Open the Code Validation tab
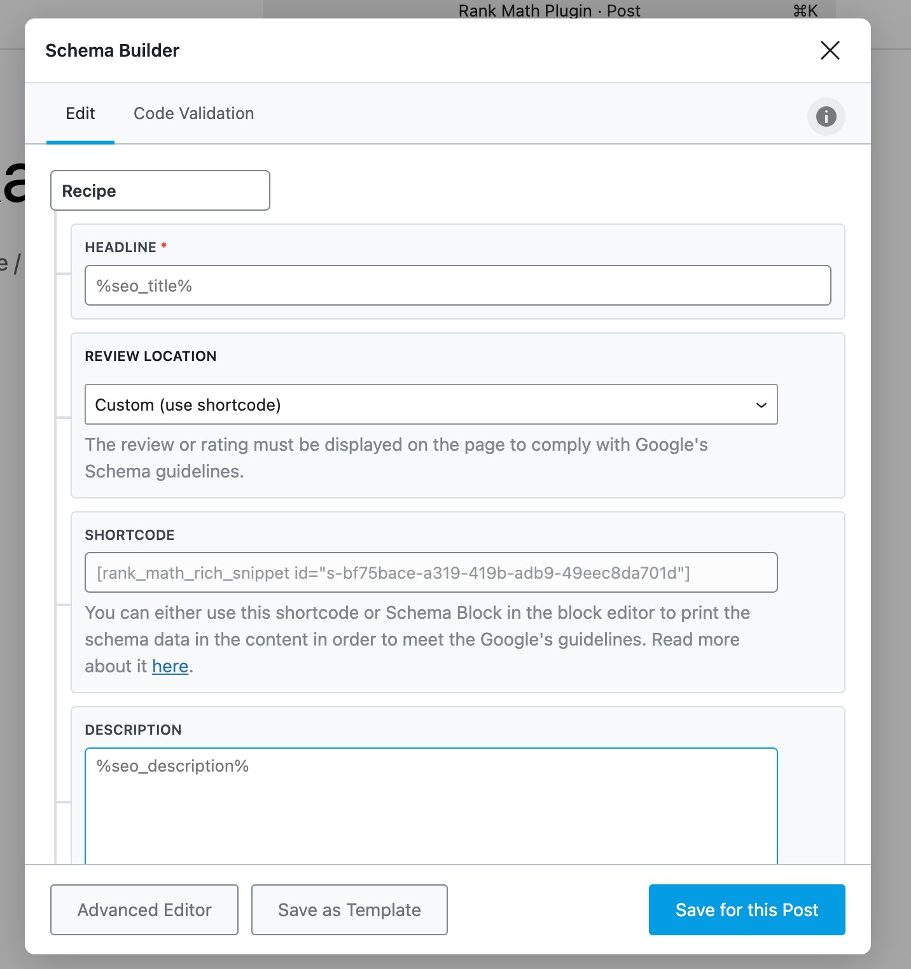Image resolution: width=911 pixels, height=969 pixels. (x=193, y=114)
